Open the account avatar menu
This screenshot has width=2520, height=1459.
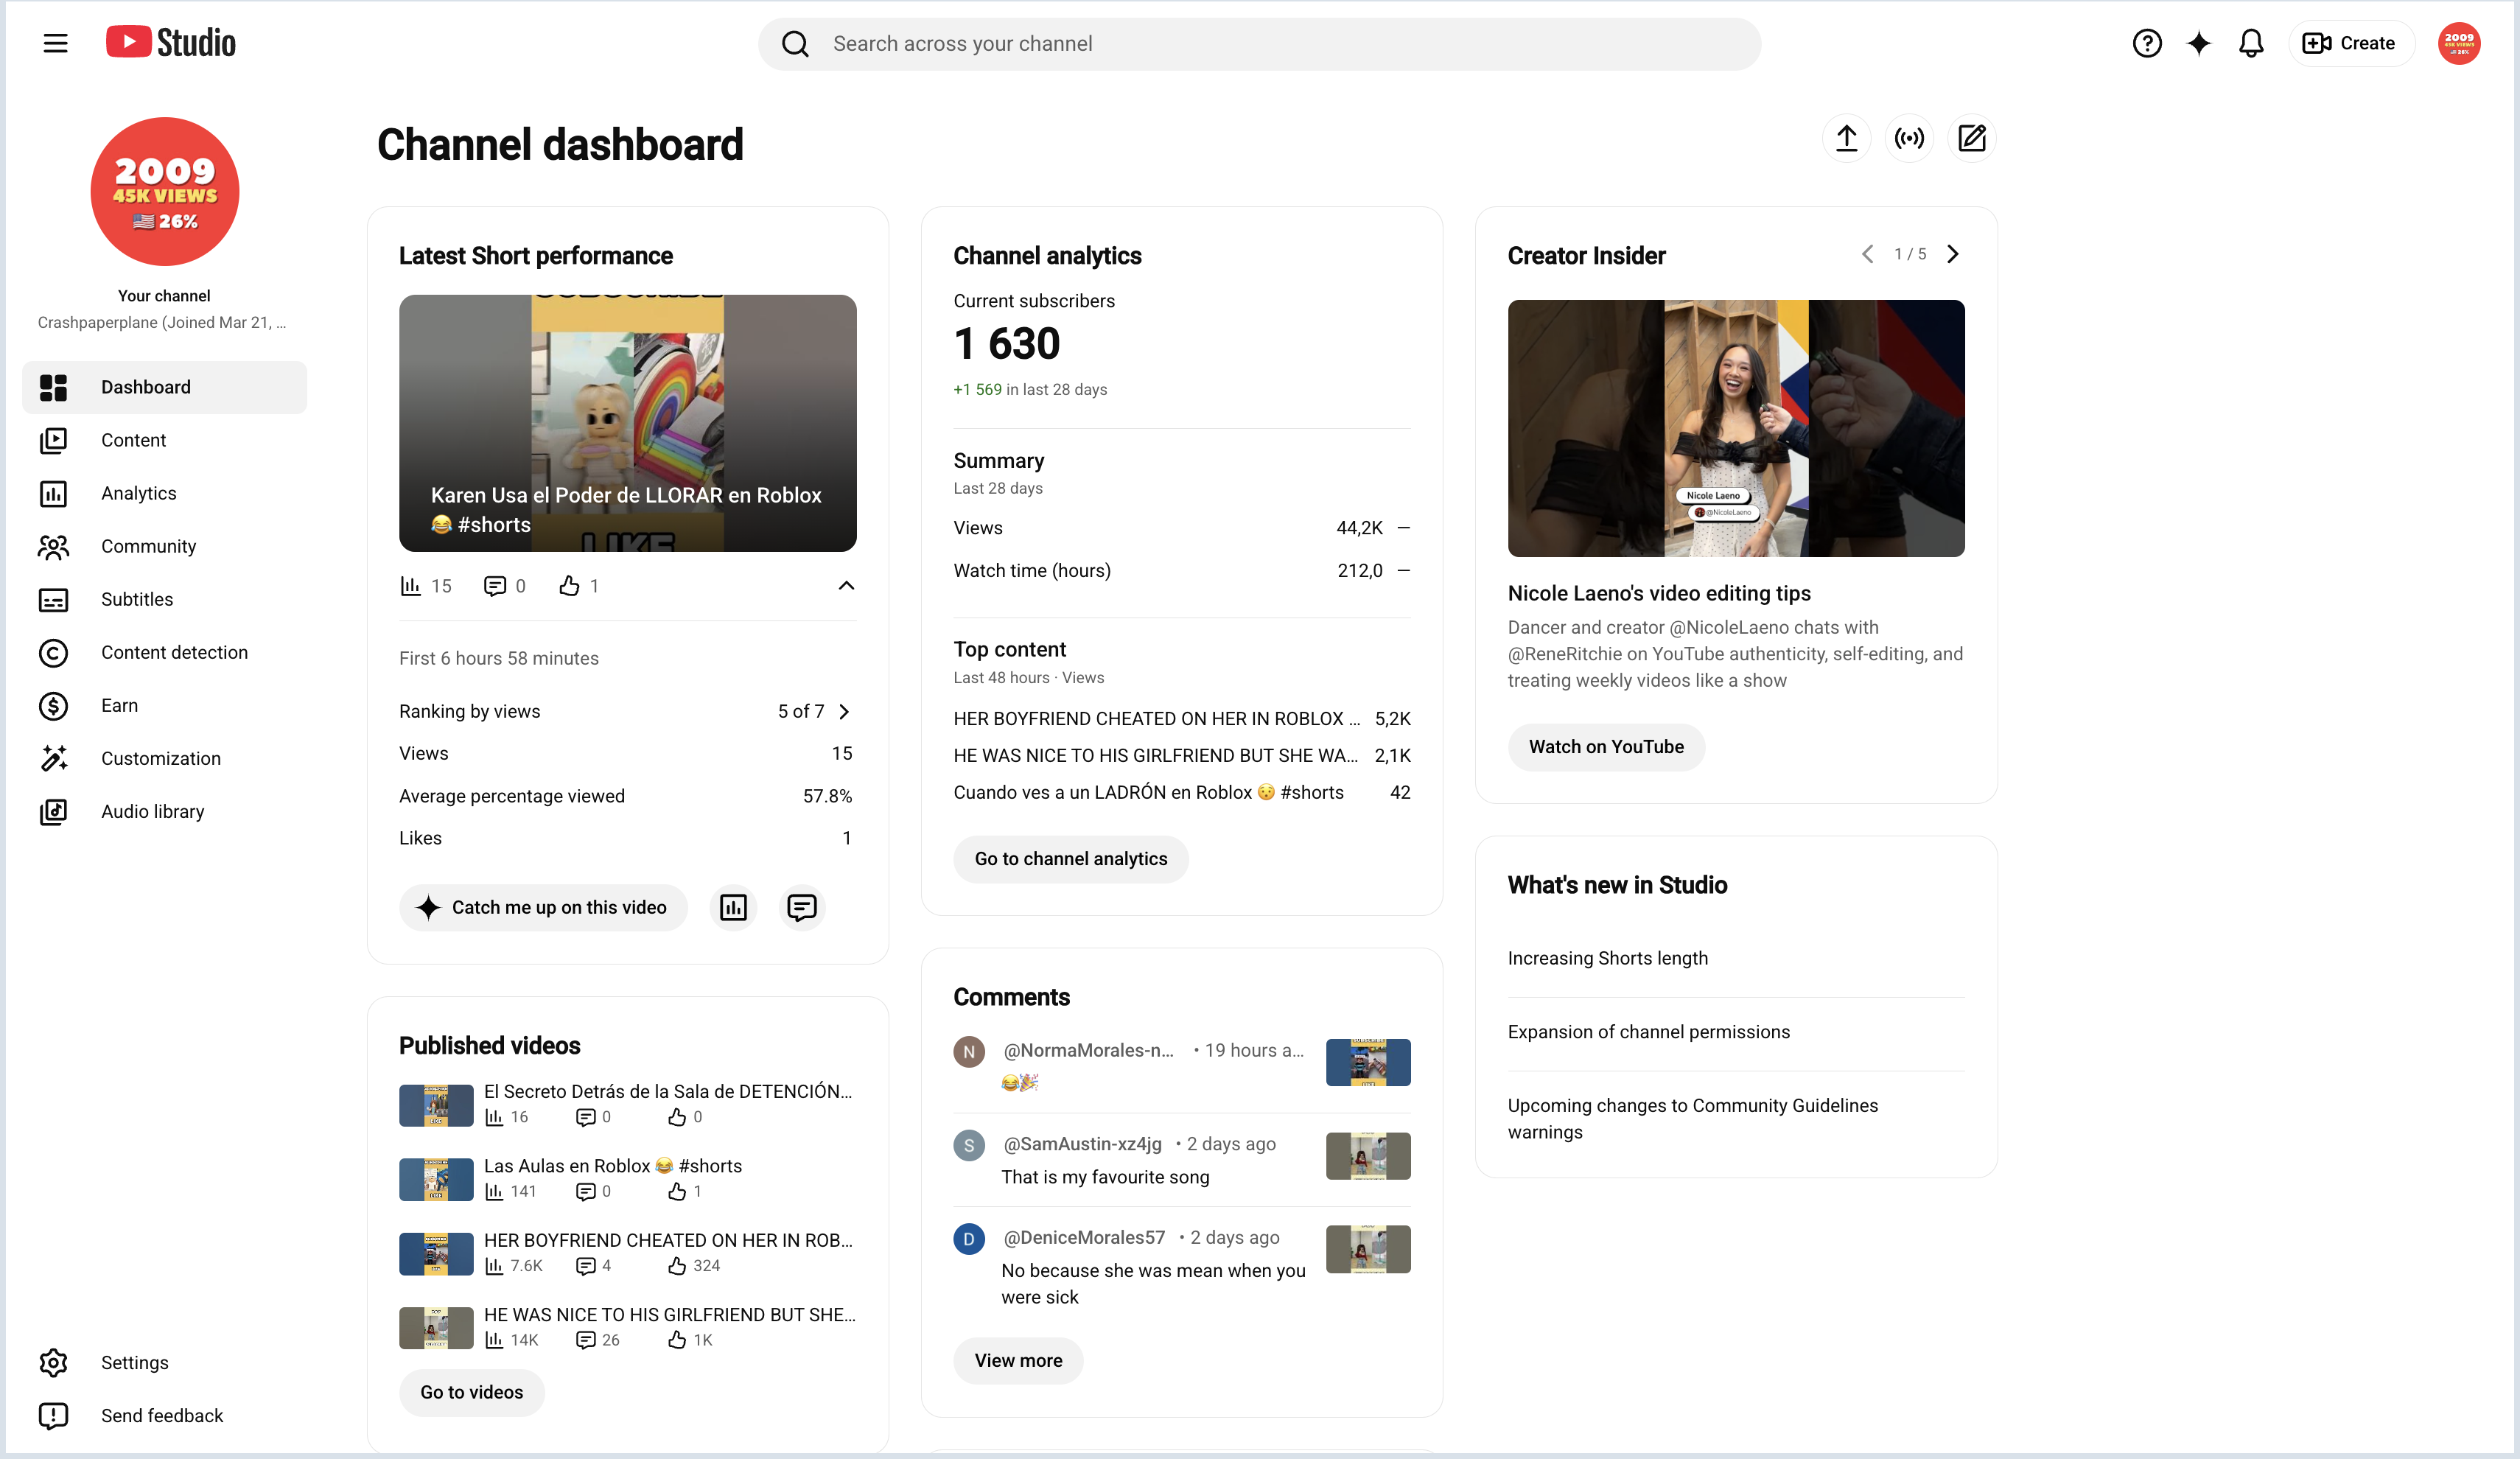2458,43
